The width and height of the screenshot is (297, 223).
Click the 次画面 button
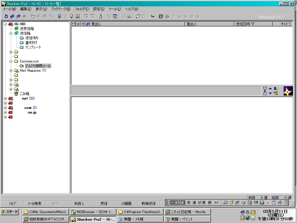point(126,203)
